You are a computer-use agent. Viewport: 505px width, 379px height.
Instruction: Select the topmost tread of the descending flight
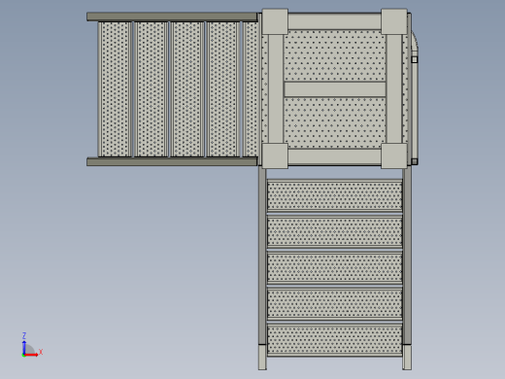[335, 195]
